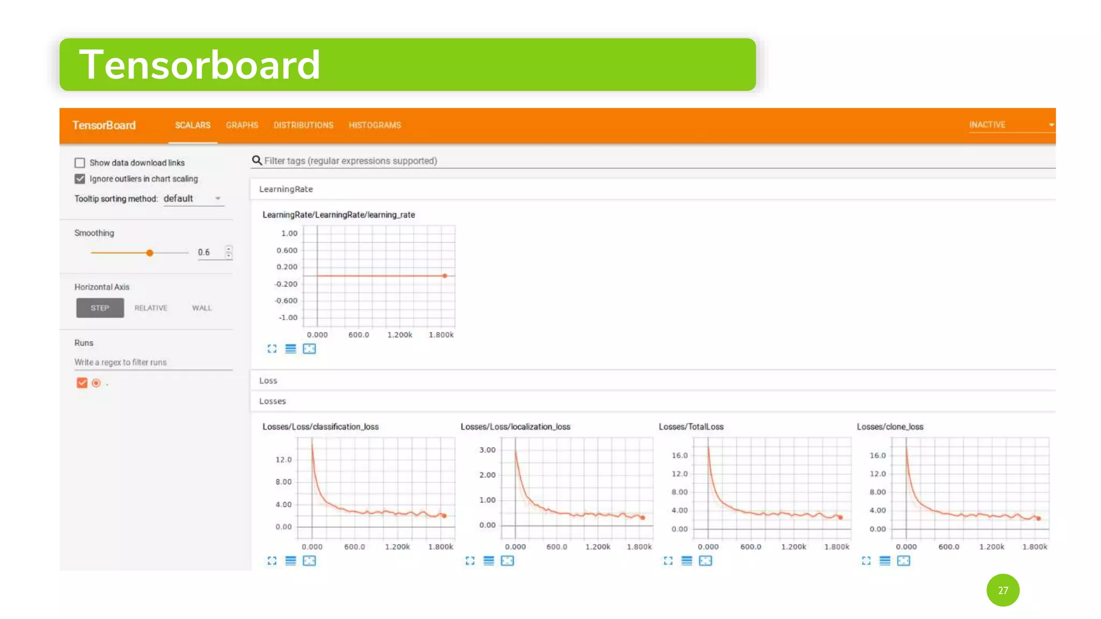Click the TensorBoard logo title

pos(104,125)
